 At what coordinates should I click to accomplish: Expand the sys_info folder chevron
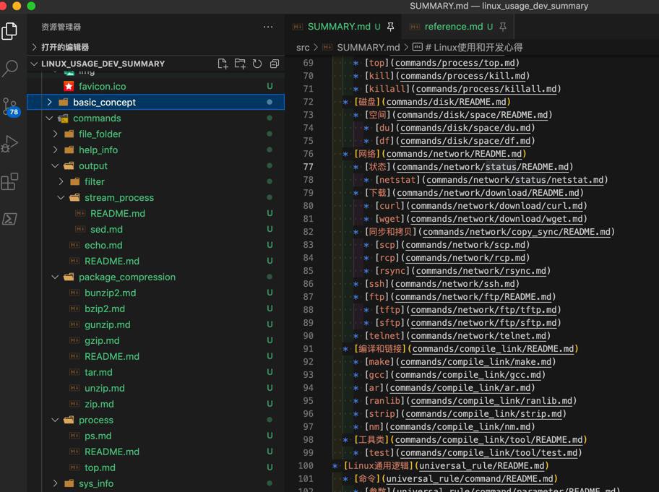tap(55, 483)
